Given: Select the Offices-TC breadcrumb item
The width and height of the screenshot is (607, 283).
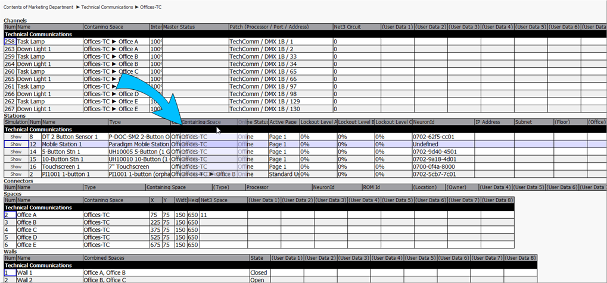Looking at the screenshot, I should click(150, 6).
